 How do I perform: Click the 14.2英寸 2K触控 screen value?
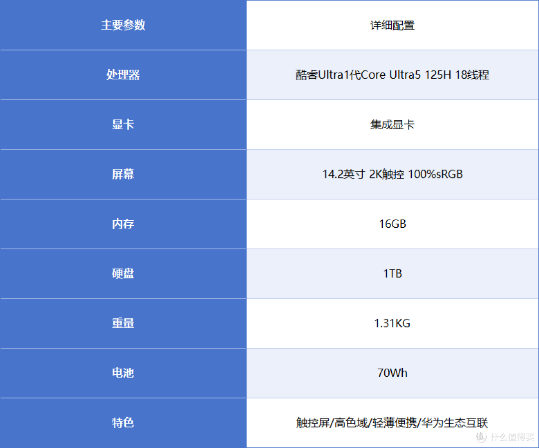[x=392, y=174]
